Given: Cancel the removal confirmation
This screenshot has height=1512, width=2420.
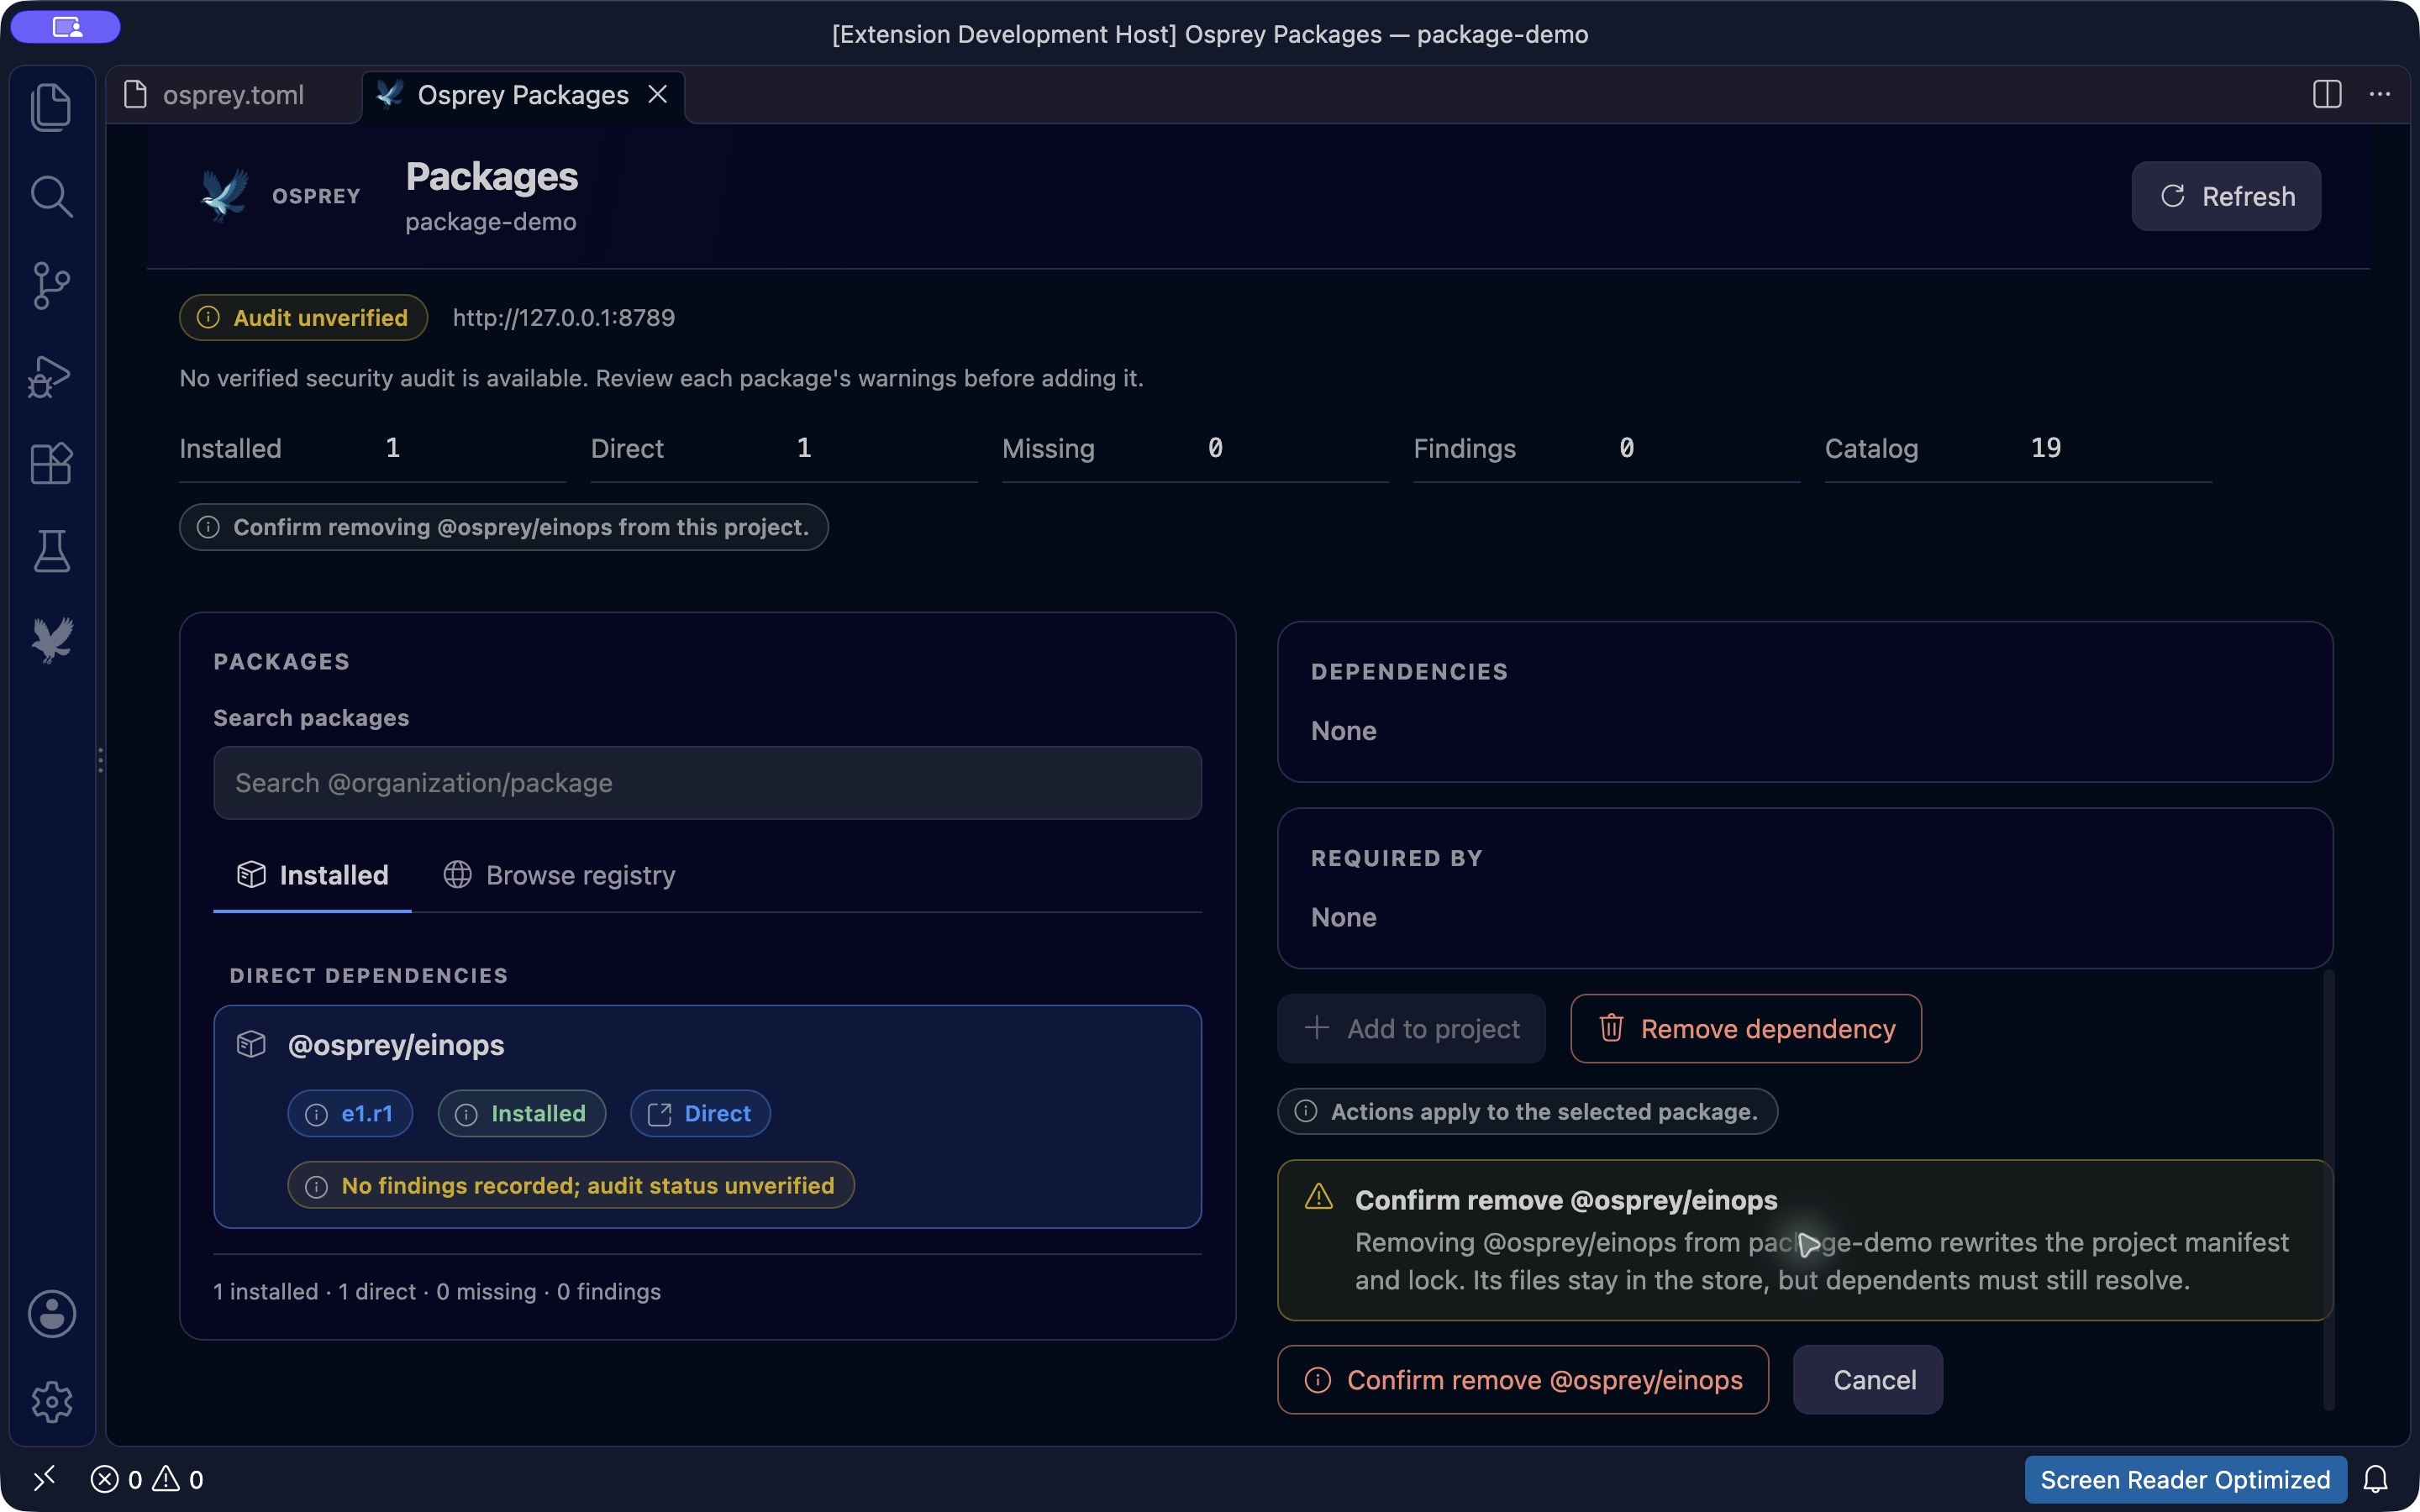Looking at the screenshot, I should (1868, 1380).
